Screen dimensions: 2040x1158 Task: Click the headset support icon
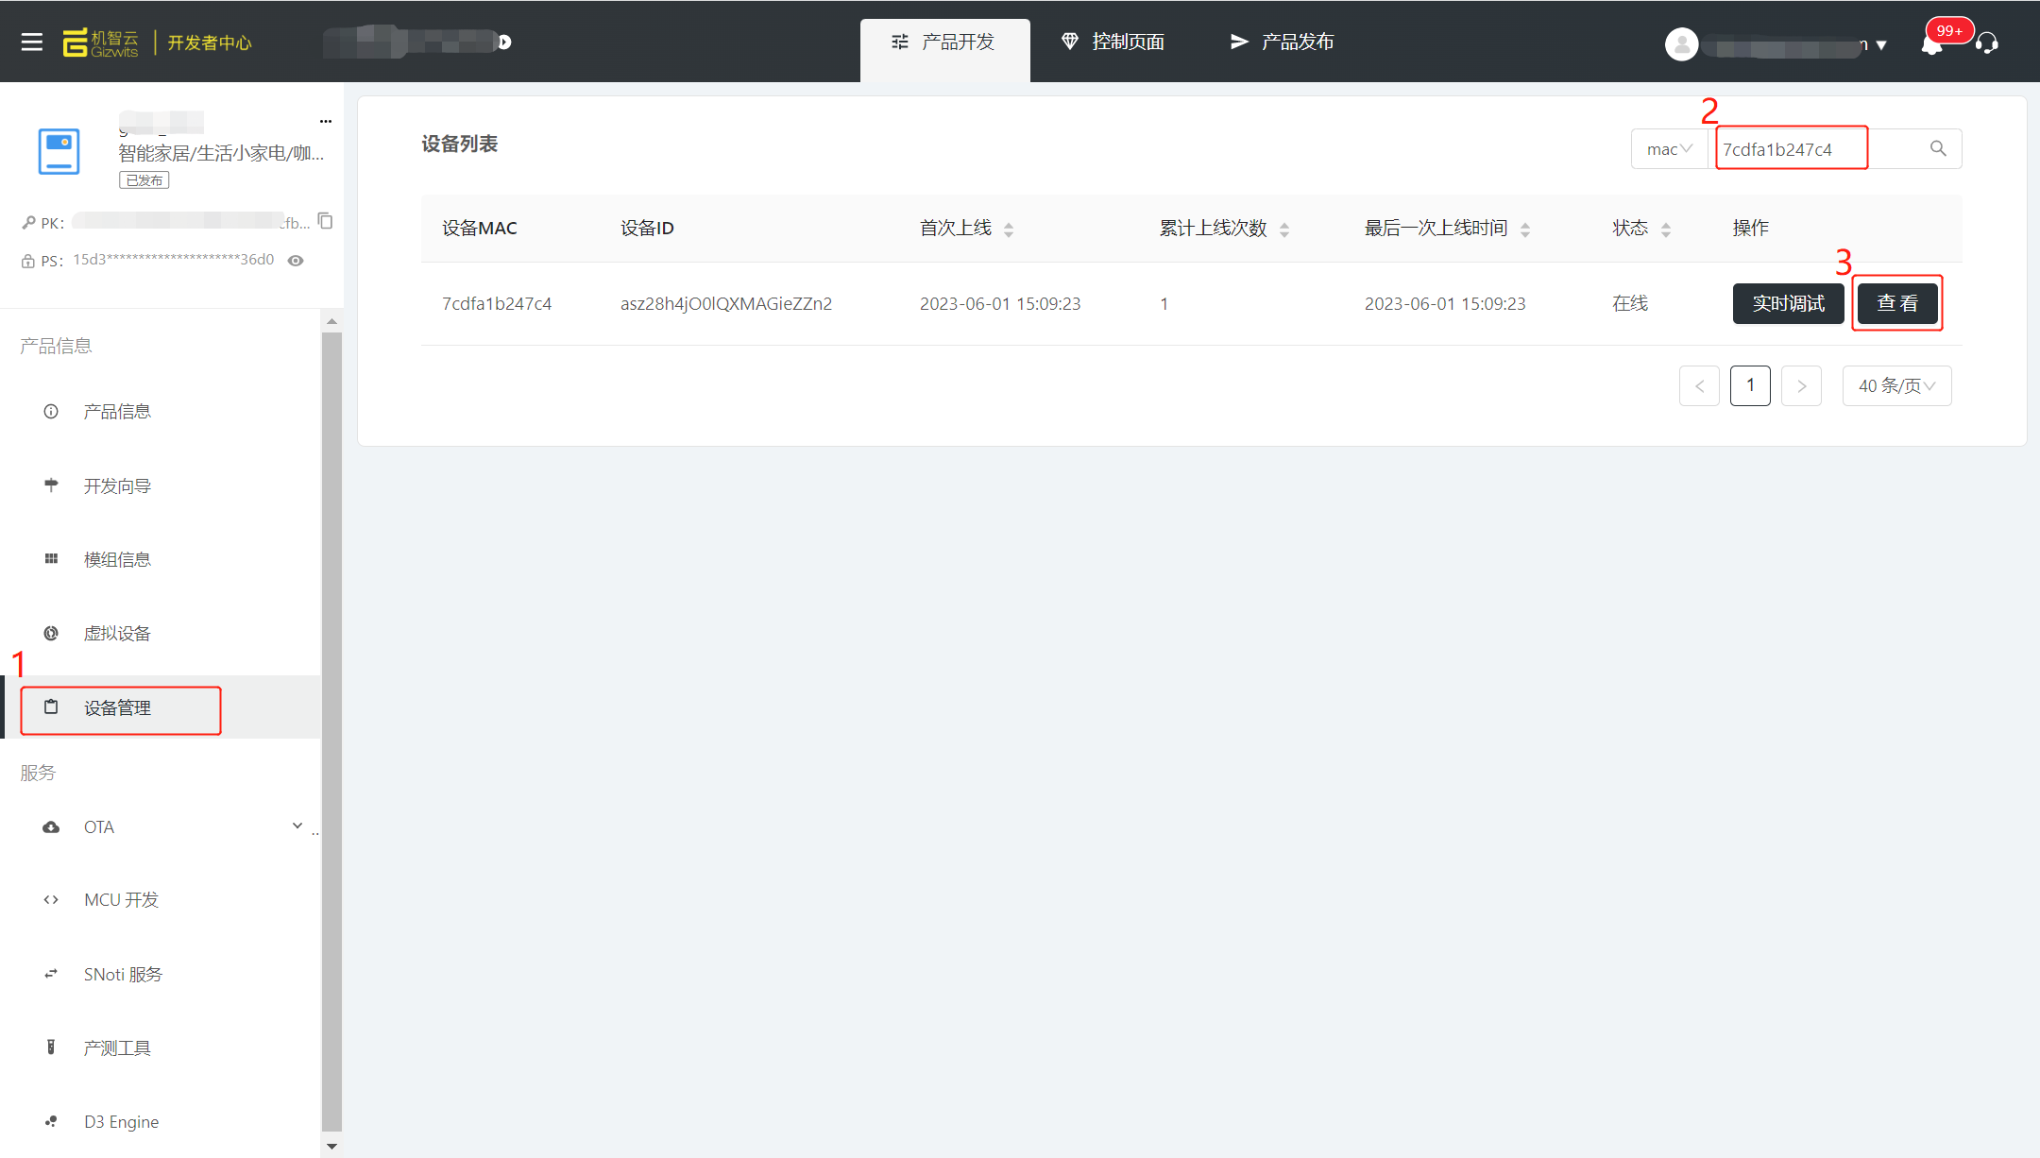pyautogui.click(x=1986, y=43)
